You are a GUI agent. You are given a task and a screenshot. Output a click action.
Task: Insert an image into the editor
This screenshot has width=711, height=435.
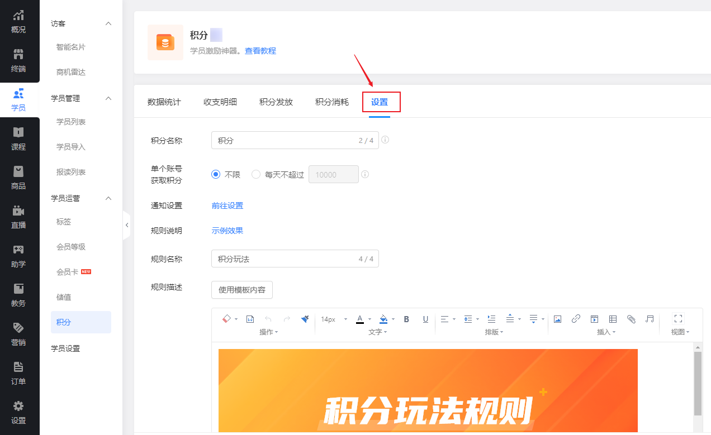click(x=557, y=319)
